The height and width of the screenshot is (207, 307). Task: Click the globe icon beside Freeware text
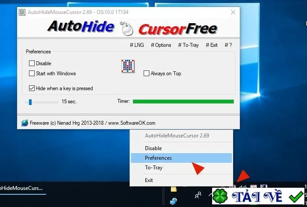click(x=25, y=123)
